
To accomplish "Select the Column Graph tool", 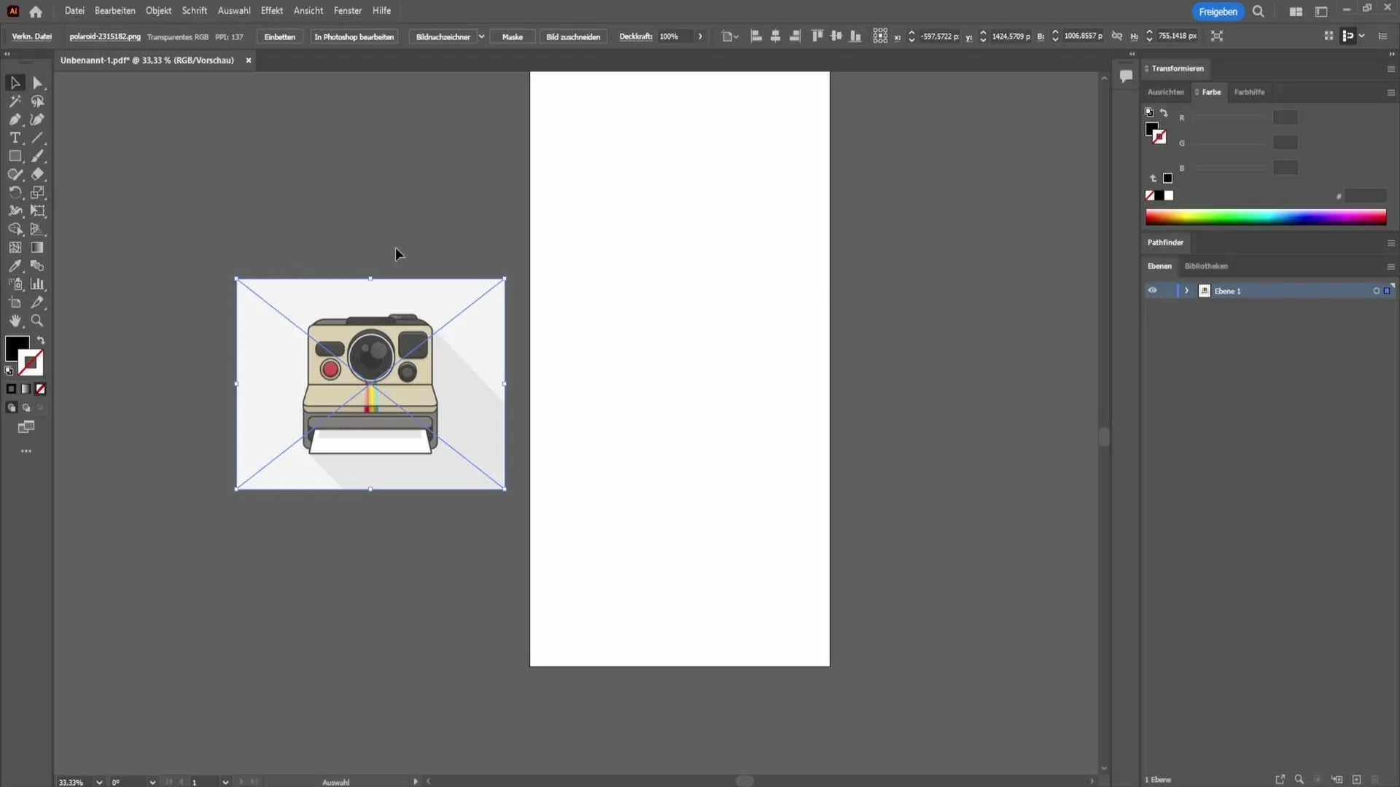I will coord(38,284).
